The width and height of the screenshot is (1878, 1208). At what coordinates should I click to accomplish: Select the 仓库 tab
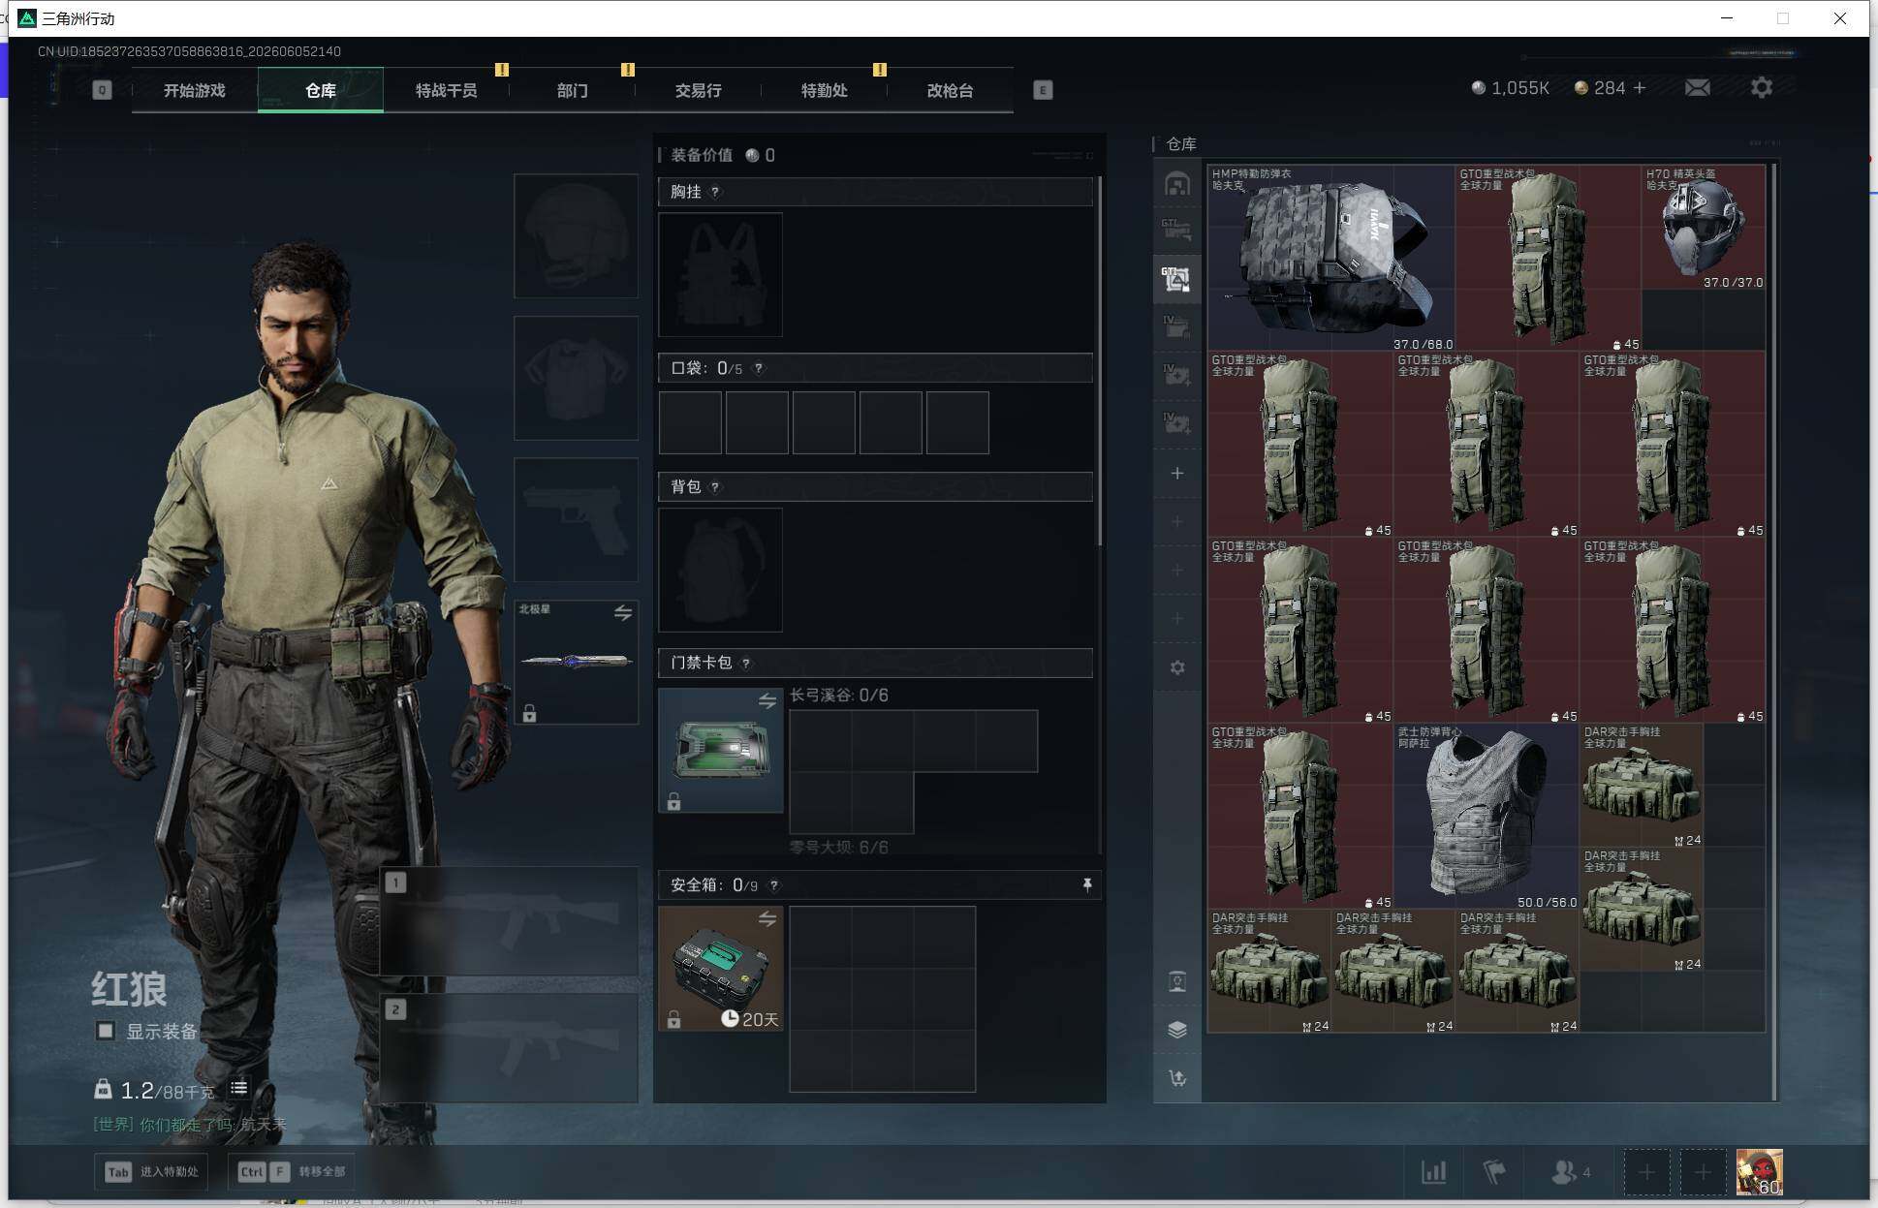[x=321, y=90]
